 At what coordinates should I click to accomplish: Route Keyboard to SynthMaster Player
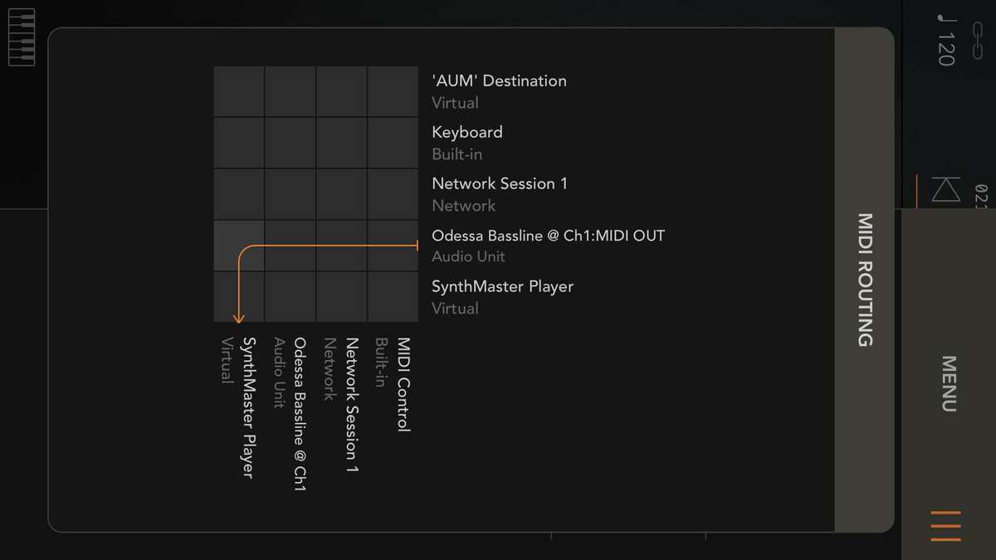(239, 143)
